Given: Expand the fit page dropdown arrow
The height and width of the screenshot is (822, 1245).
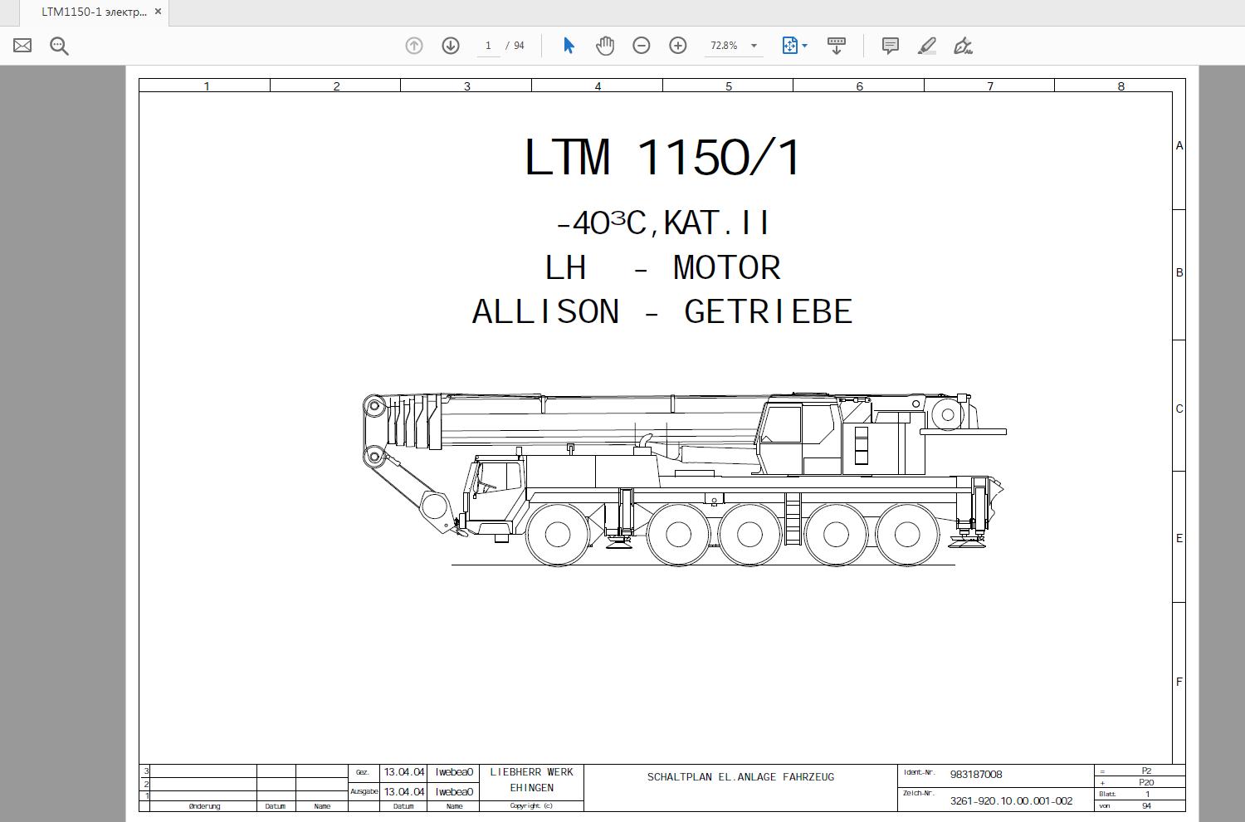Looking at the screenshot, I should pyautogui.click(x=804, y=46).
